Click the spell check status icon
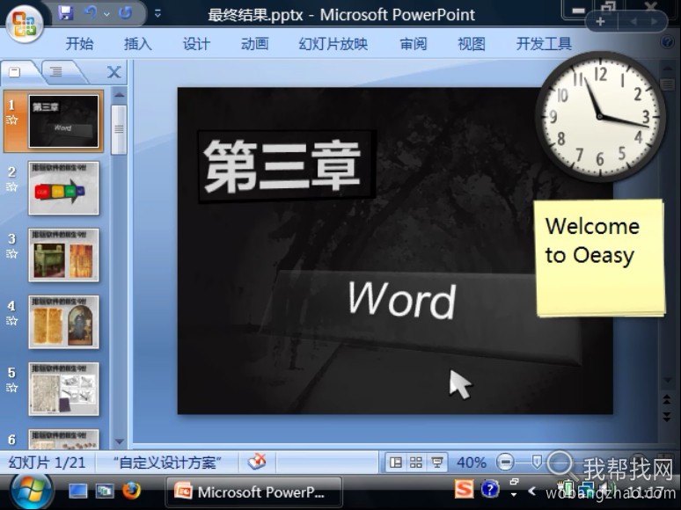Image resolution: width=681 pixels, height=510 pixels. pos(257,462)
